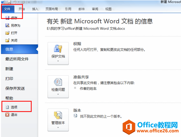Click the version document icon beside 找不到此文件
Image resolution: width=181 pixels, height=137 pixels.
tap(75, 116)
